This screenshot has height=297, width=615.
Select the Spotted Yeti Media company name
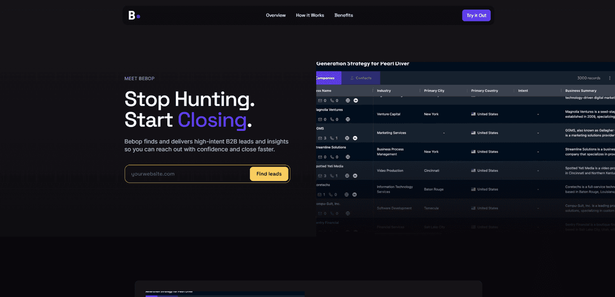tap(330, 166)
